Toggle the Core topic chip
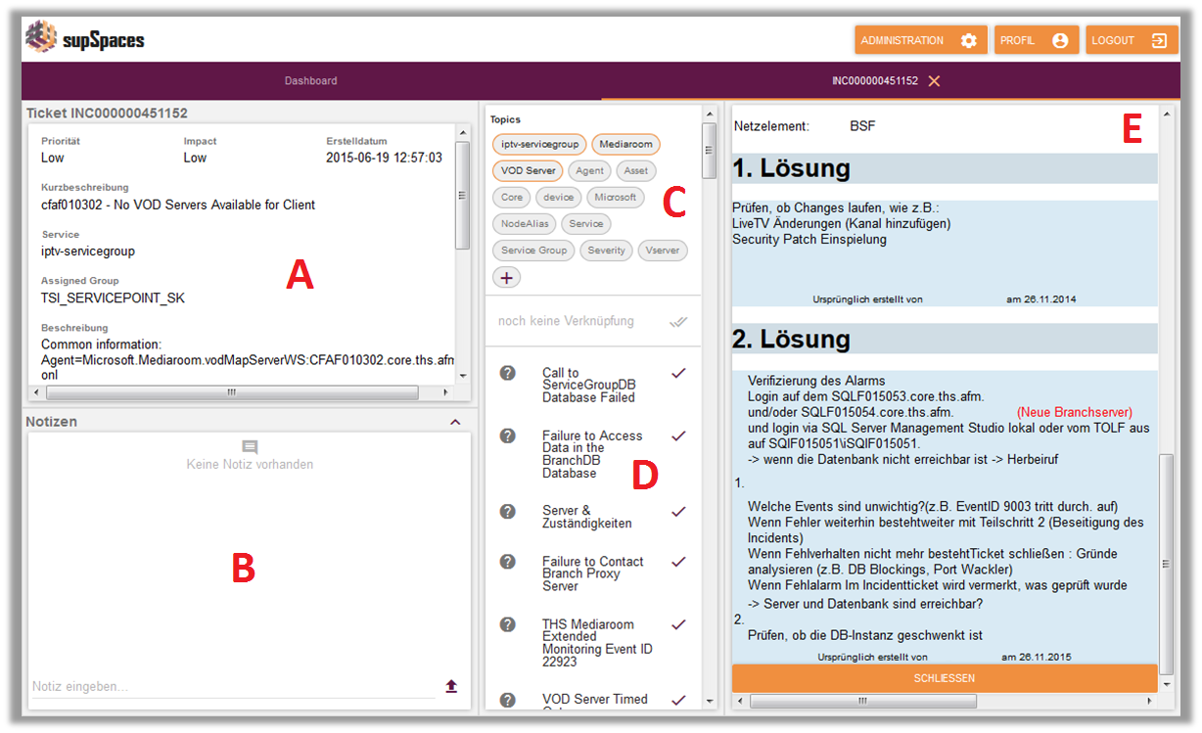 tap(512, 197)
